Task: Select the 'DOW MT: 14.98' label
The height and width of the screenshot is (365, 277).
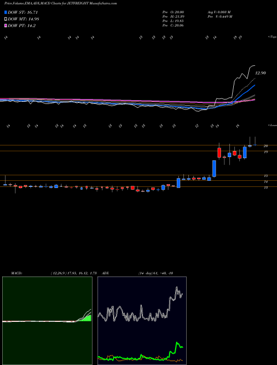Action: click(x=23, y=19)
